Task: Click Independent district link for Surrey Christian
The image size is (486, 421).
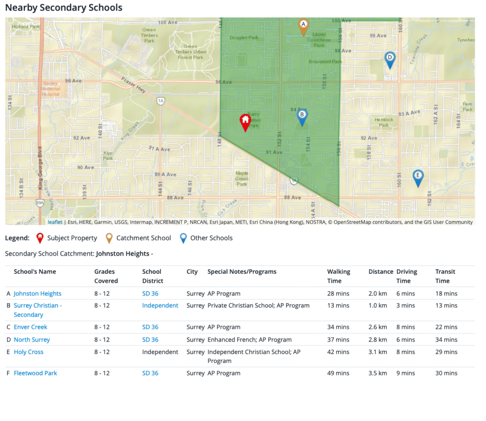Action: tap(160, 305)
